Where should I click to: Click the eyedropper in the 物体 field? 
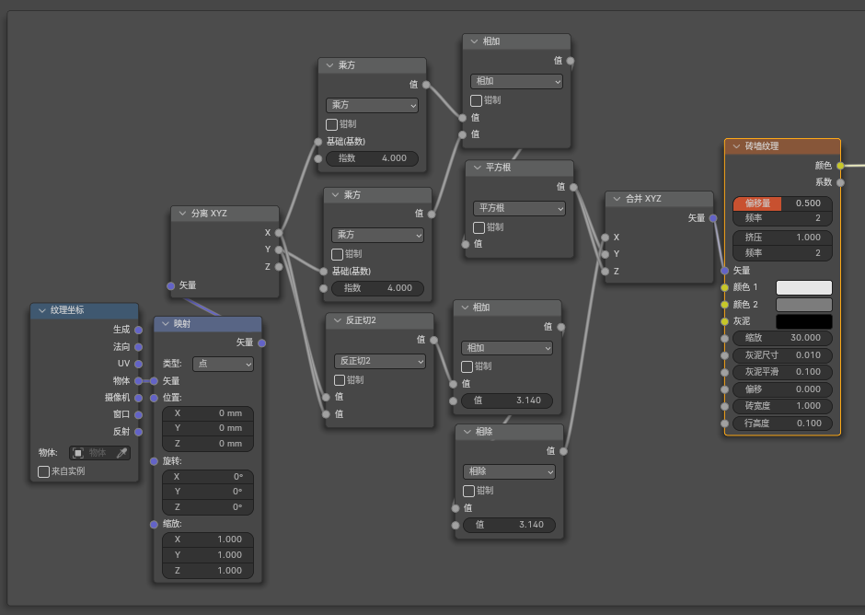pos(121,453)
